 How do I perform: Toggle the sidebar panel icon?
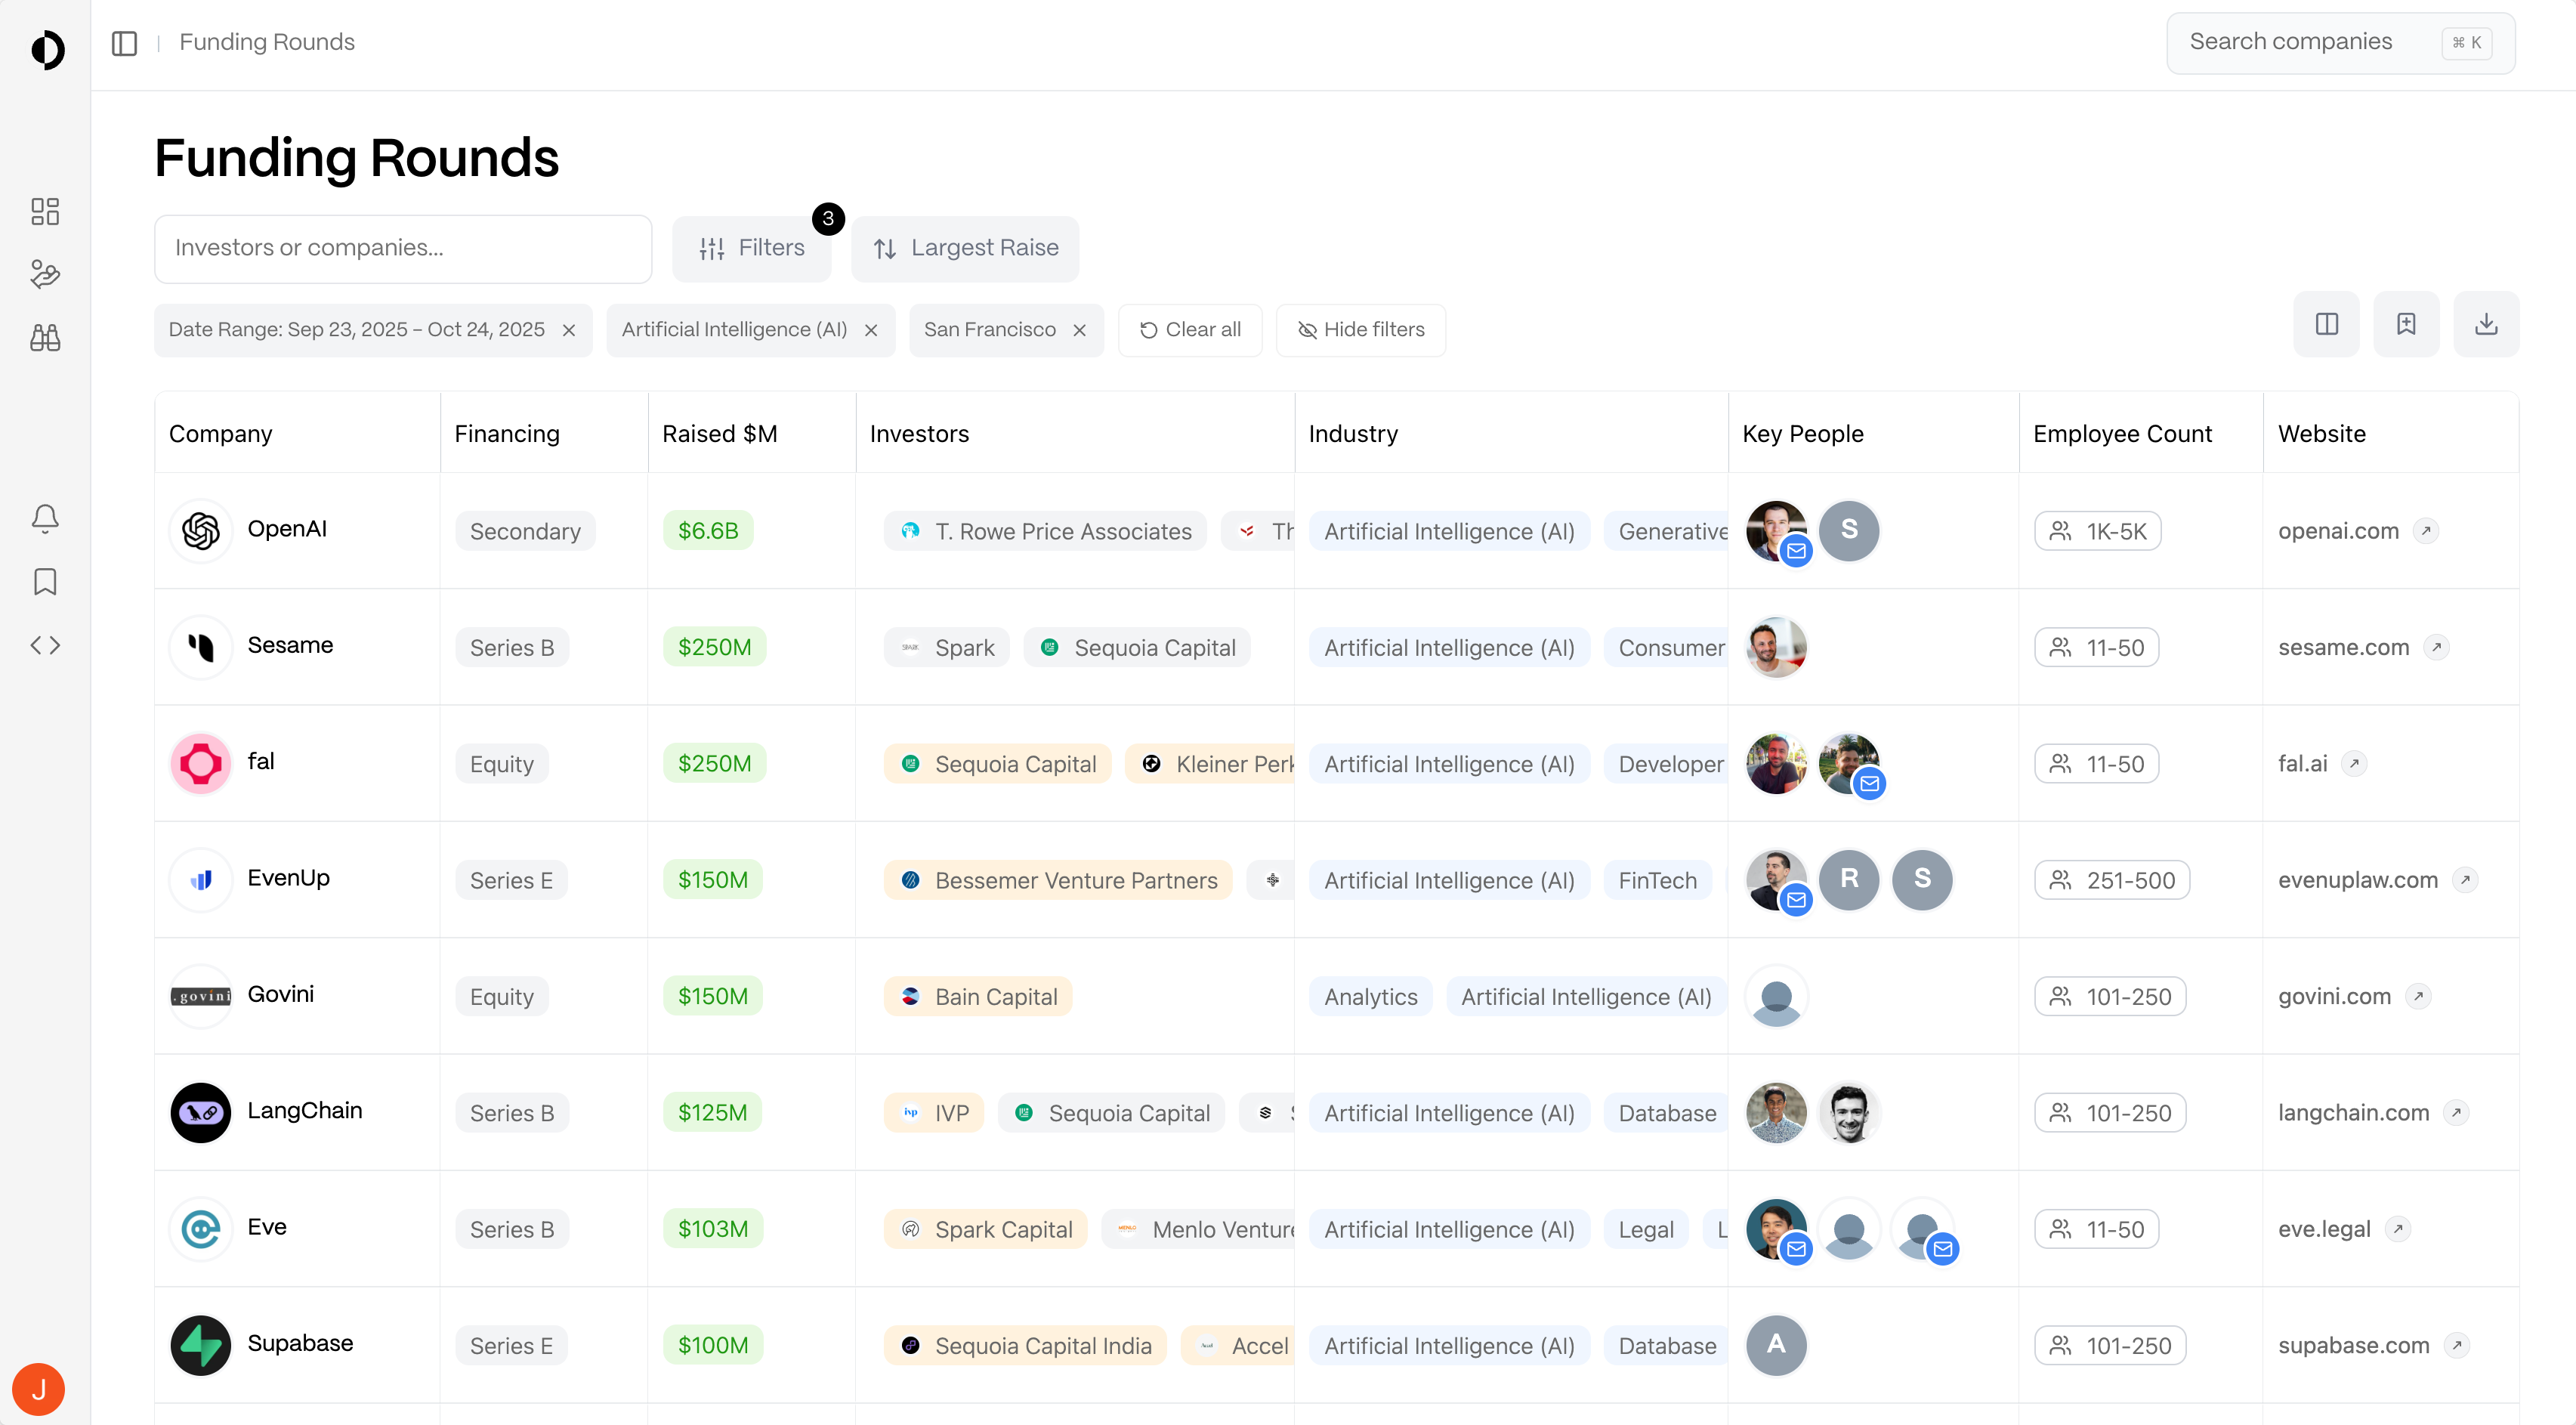[124, 43]
